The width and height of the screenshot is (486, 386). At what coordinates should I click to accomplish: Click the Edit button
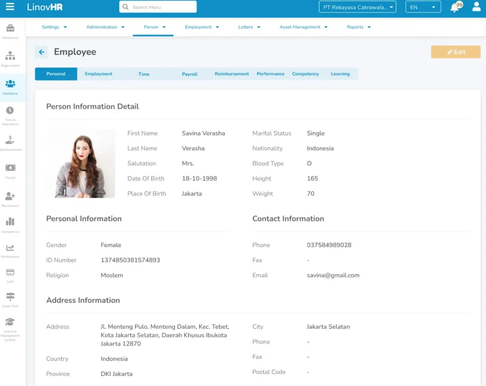coord(456,52)
